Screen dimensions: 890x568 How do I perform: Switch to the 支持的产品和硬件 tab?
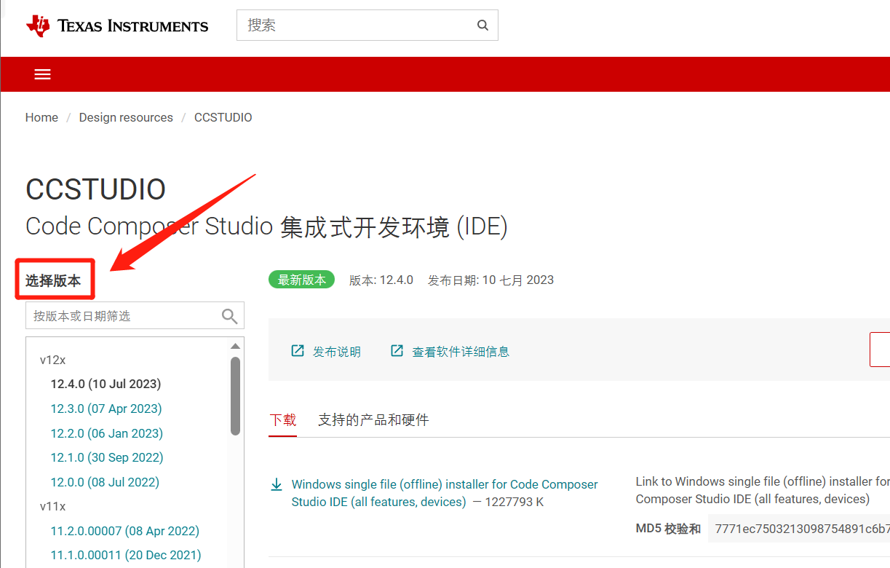click(373, 419)
